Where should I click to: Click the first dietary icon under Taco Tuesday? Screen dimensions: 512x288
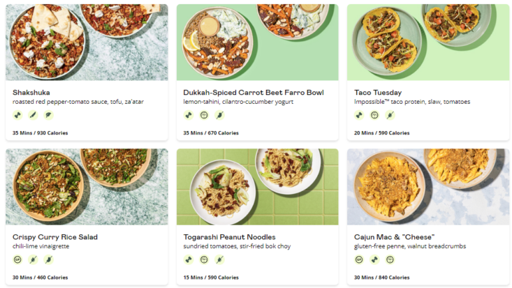click(x=359, y=115)
